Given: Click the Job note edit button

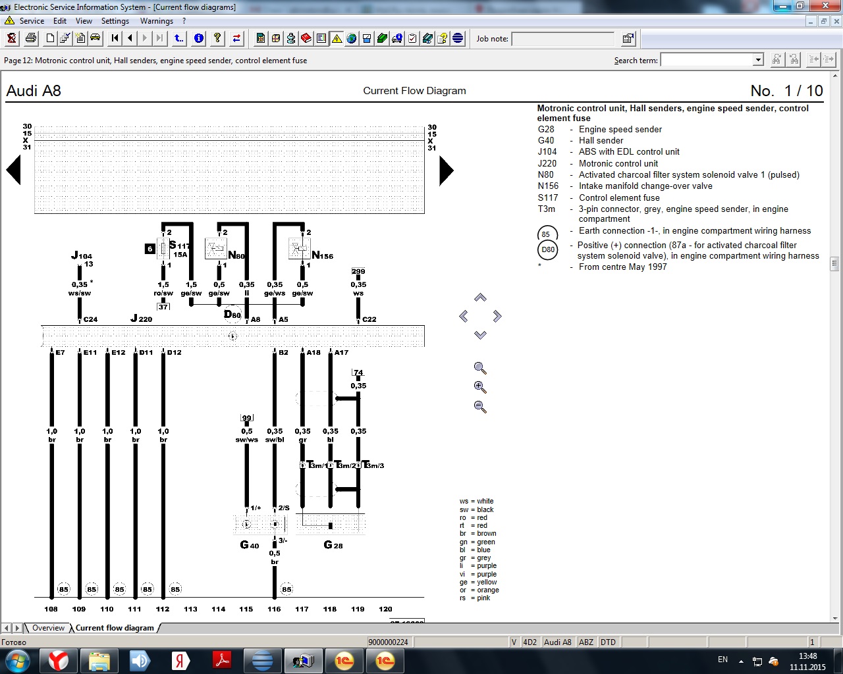Looking at the screenshot, I should click(628, 39).
